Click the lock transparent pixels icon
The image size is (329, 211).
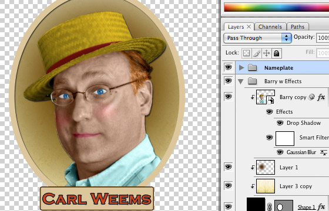pos(246,53)
